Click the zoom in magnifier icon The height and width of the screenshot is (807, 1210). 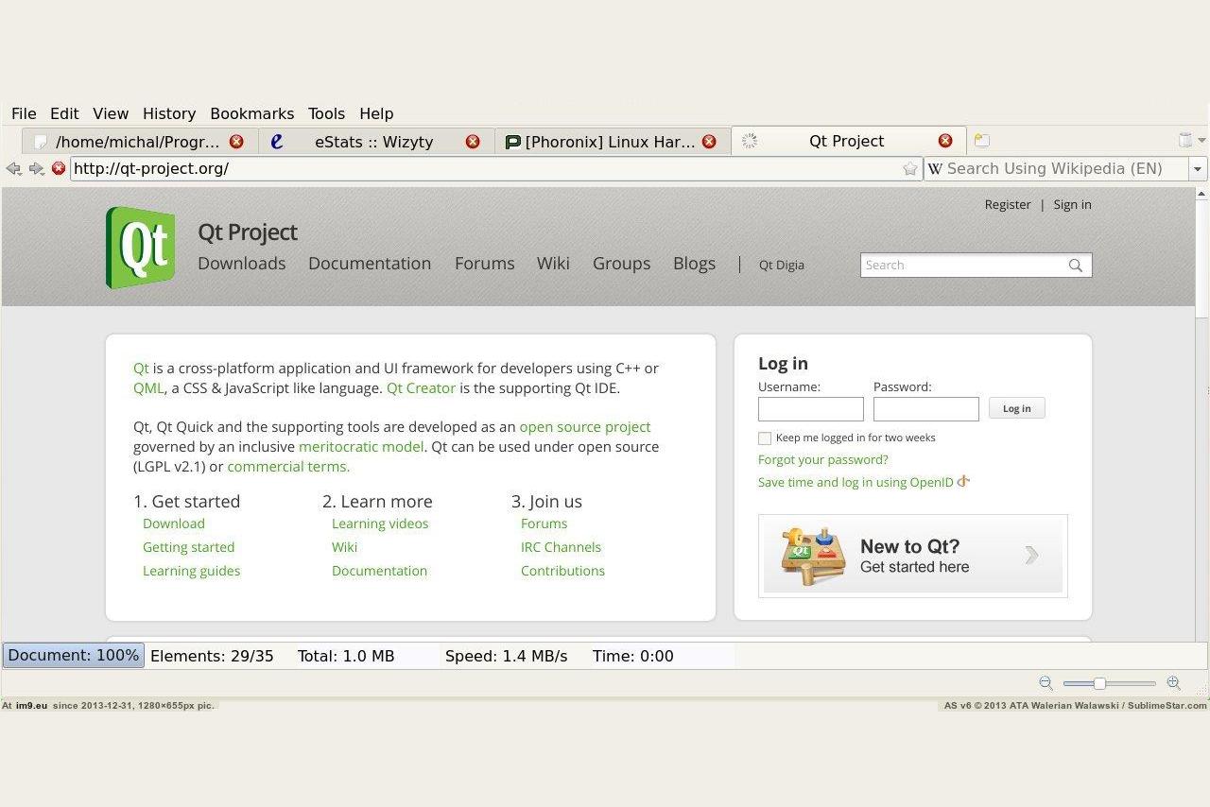tap(1173, 683)
